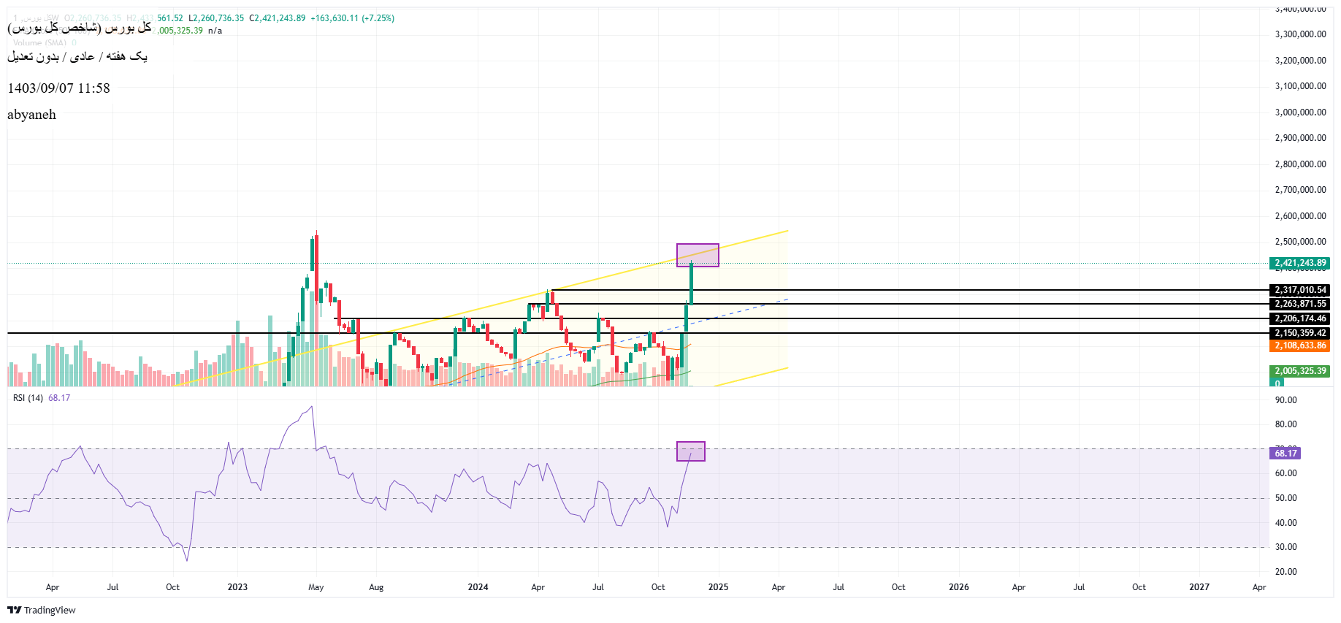Click the Volume (SMA) indicator legend
Screen dimensions: 1341x623
(39, 43)
